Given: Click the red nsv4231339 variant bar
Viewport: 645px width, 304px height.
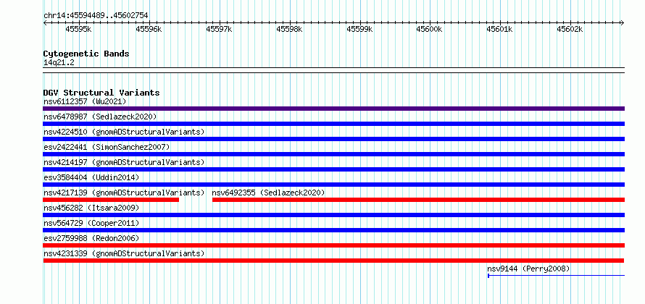Looking at the screenshot, I should (333, 261).
